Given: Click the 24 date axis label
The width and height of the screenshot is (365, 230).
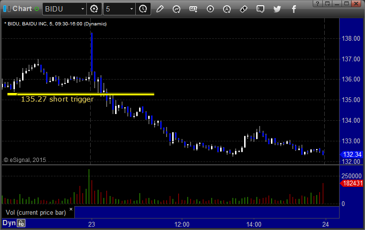Looking at the screenshot, I should click(325, 224).
